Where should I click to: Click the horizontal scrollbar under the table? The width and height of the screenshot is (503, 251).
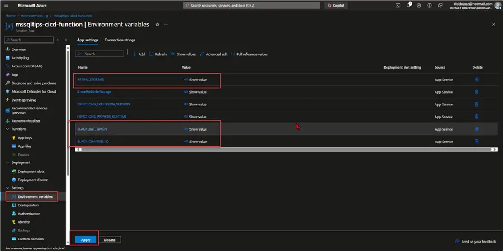[286, 149]
